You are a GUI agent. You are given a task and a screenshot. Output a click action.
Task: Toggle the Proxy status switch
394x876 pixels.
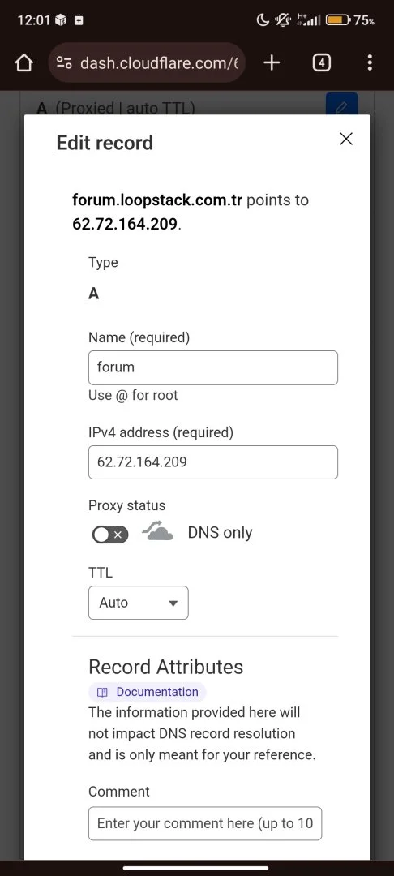coord(110,535)
